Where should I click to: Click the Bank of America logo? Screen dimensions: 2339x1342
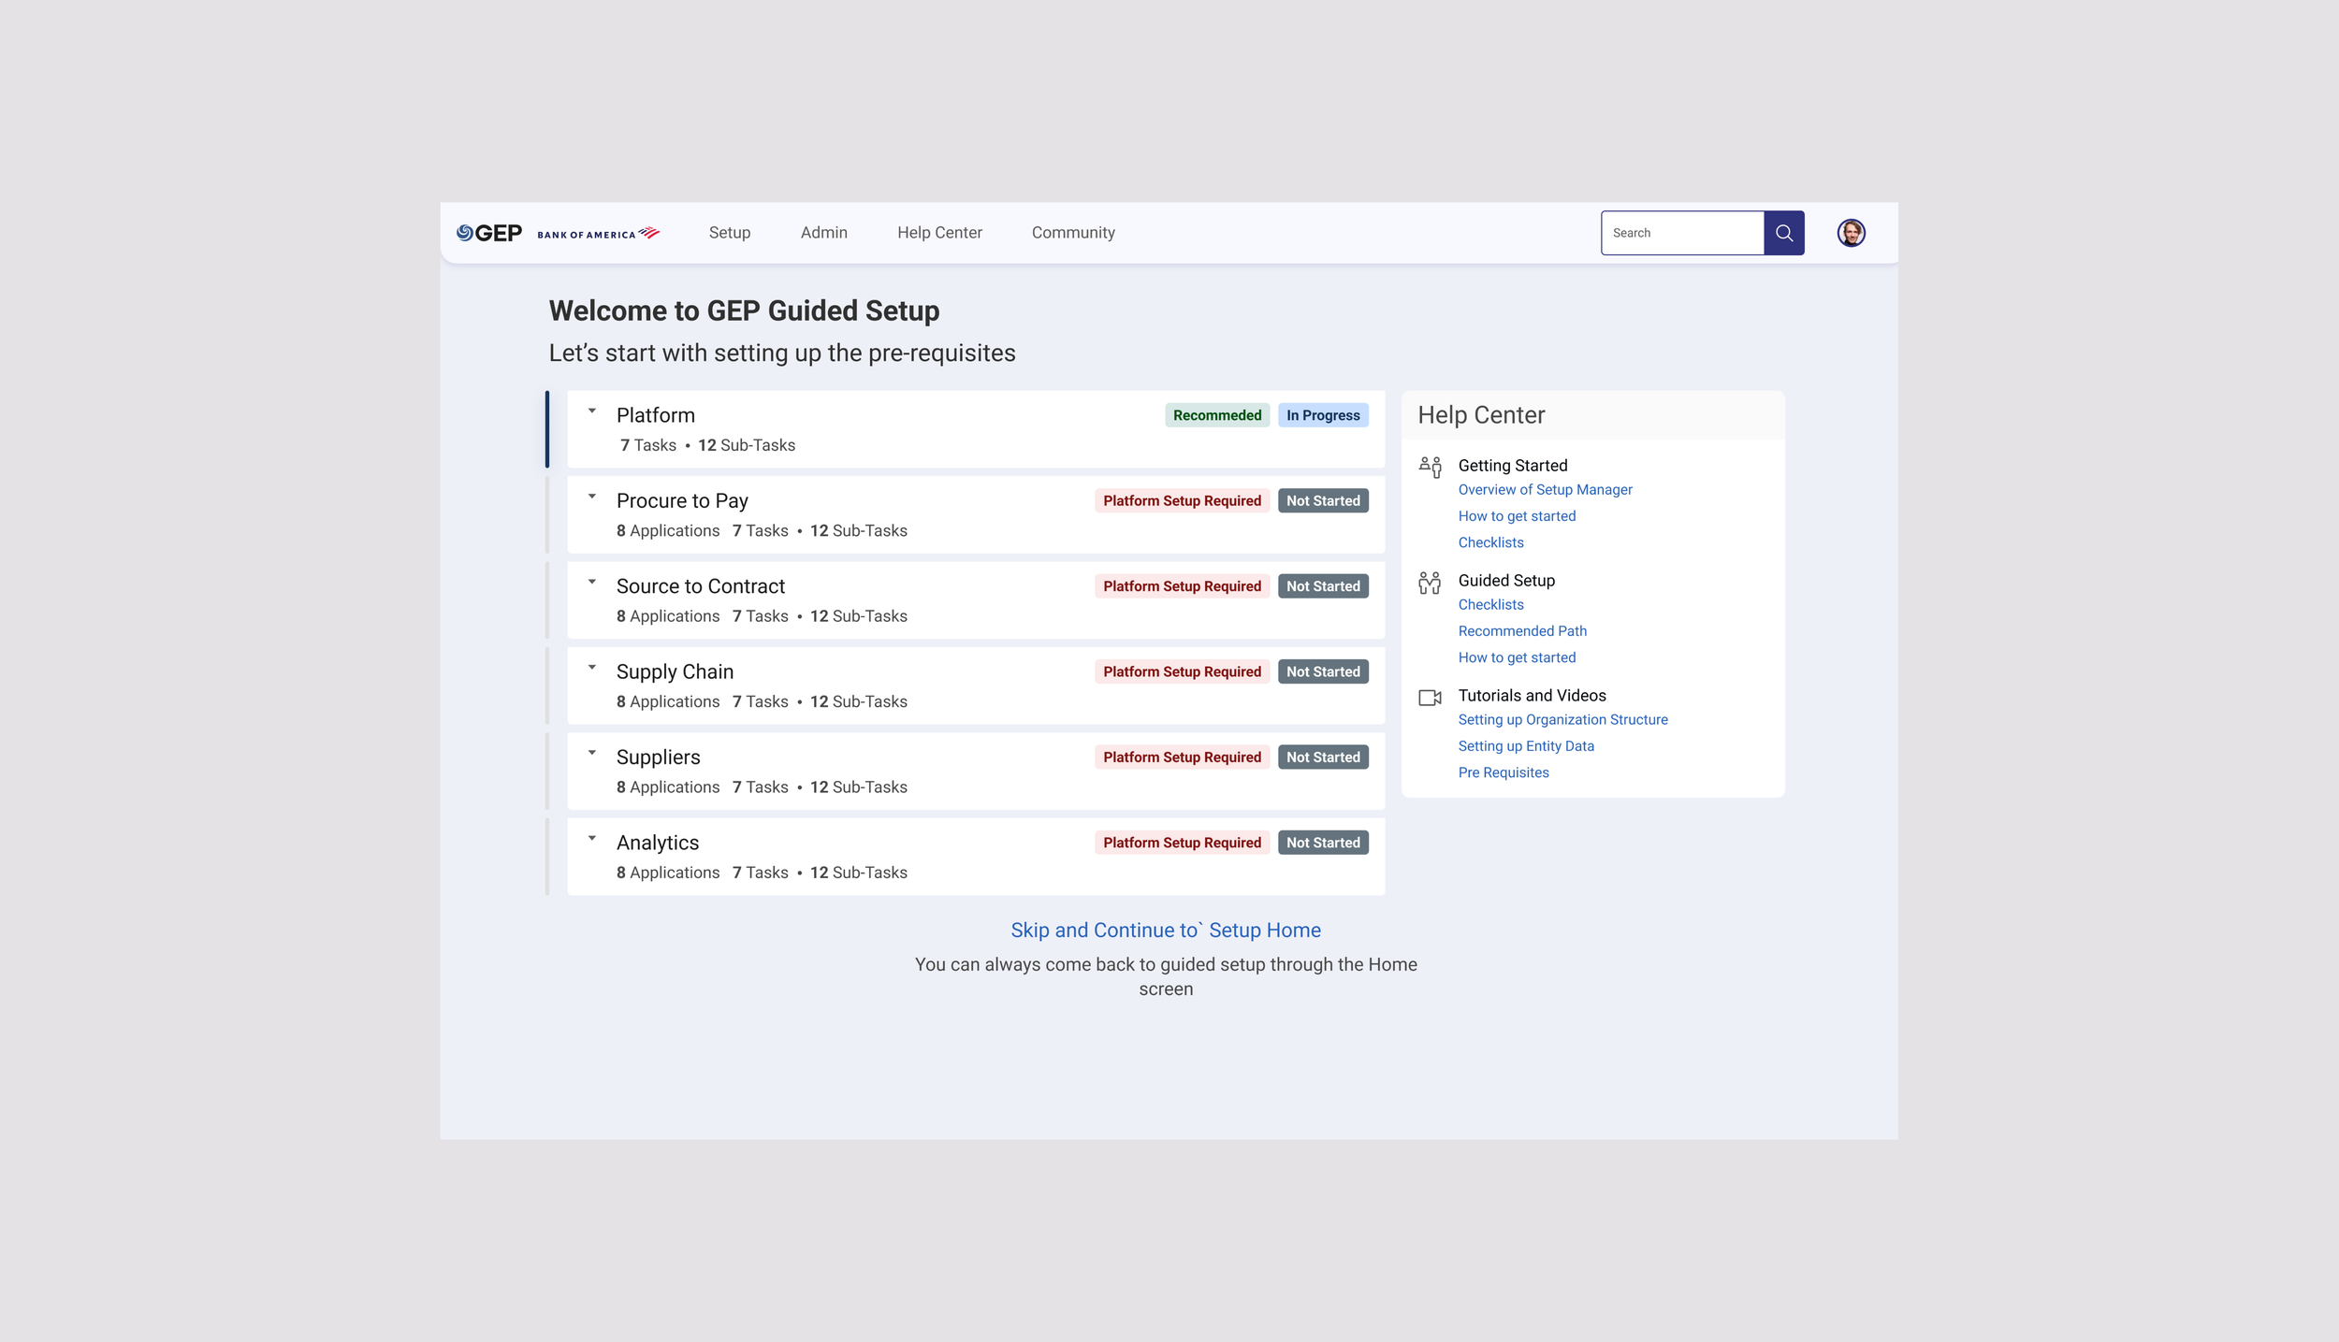(x=598, y=234)
